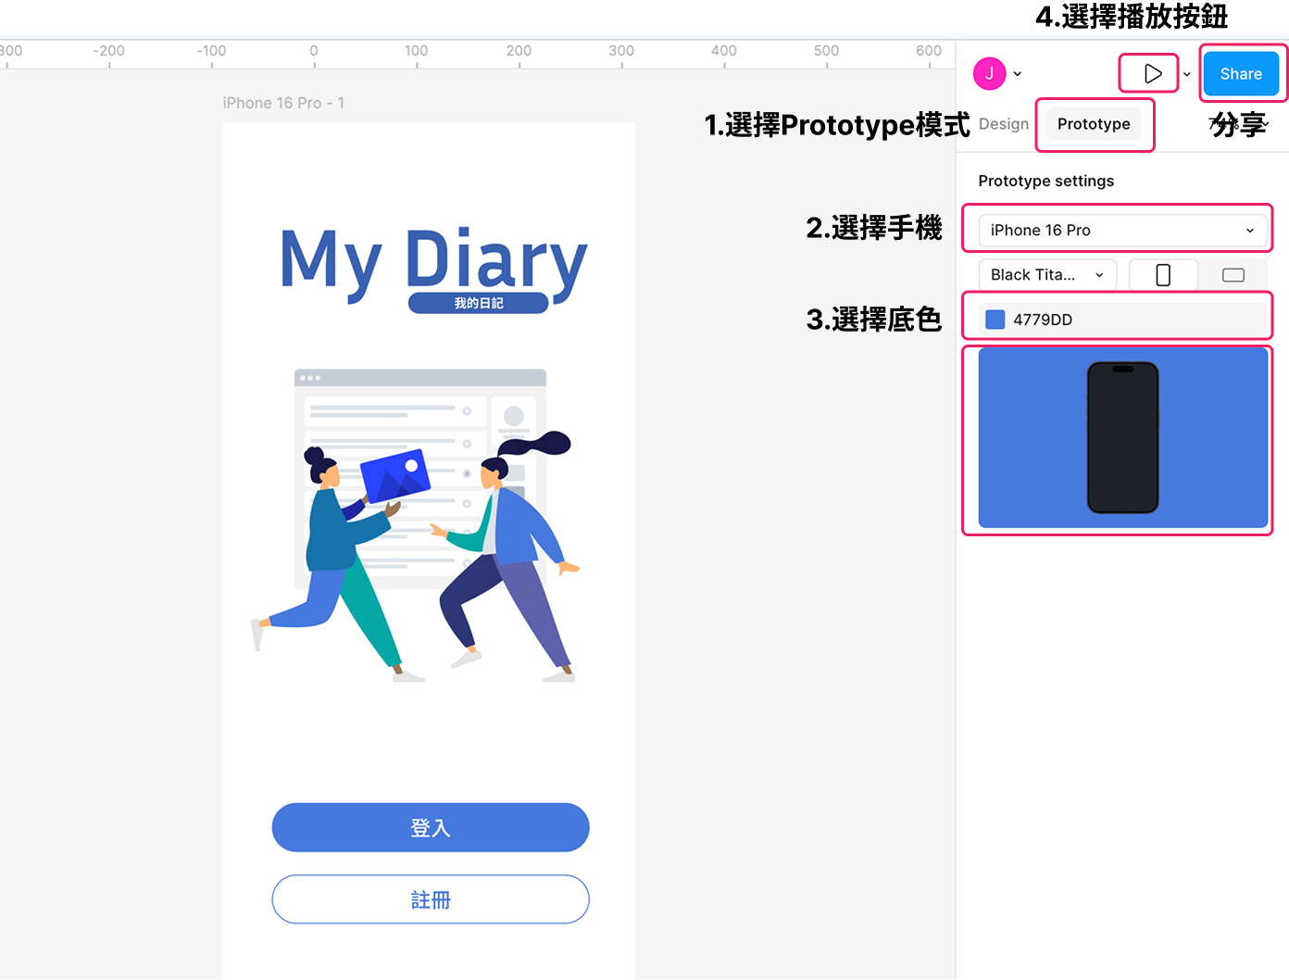Image resolution: width=1289 pixels, height=980 pixels.
Task: Select the Prototype tab
Action: coord(1093,124)
